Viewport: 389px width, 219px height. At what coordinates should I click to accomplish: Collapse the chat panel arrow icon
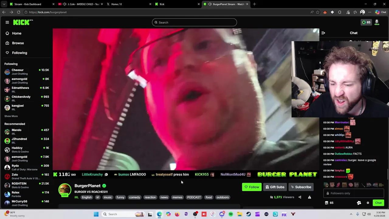pos(323,33)
